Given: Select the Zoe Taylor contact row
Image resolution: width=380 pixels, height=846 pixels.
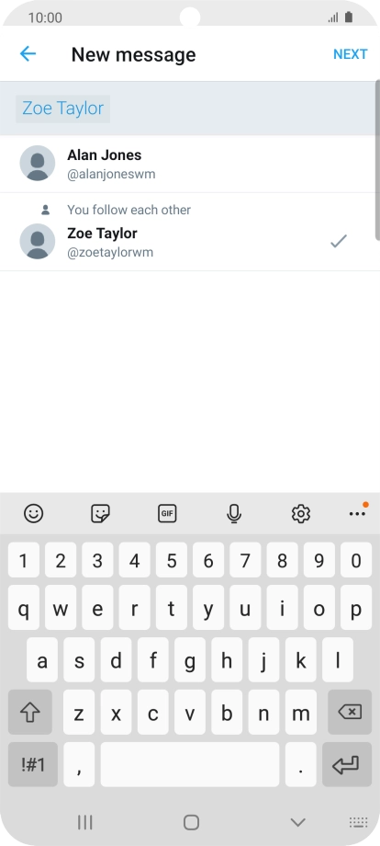Looking at the screenshot, I should coord(188,232).
